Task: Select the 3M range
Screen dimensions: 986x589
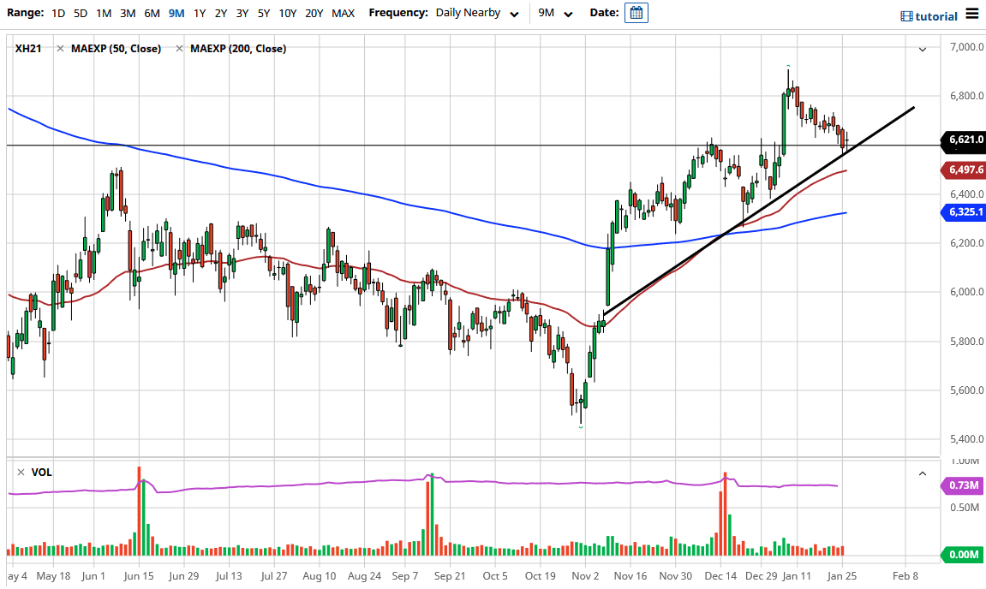Action: pyautogui.click(x=128, y=13)
